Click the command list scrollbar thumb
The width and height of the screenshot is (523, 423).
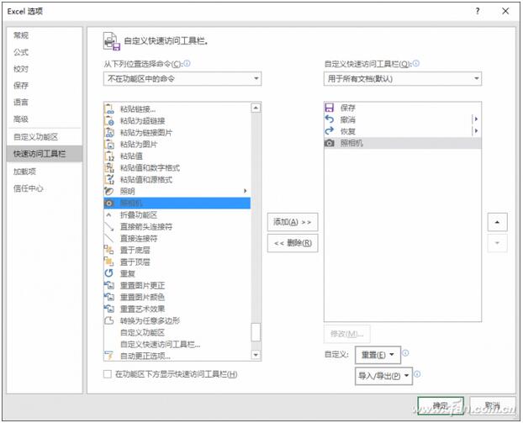[x=256, y=332]
